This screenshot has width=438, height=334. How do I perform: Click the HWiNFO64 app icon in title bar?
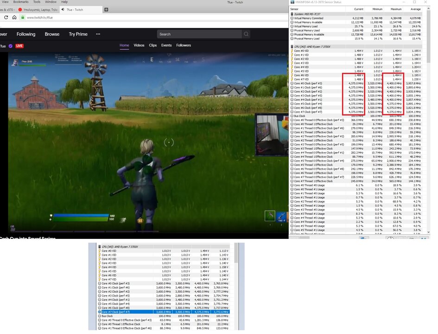click(x=292, y=2)
